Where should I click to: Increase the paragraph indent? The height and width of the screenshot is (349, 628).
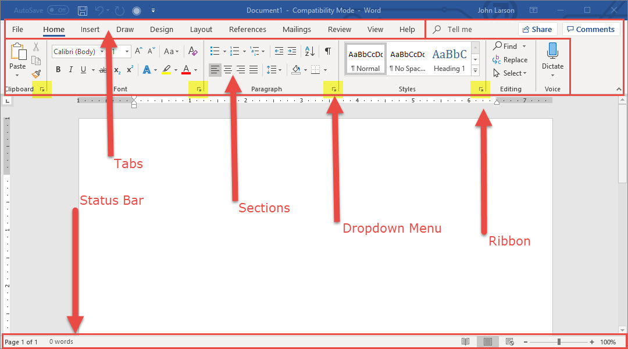(x=292, y=51)
